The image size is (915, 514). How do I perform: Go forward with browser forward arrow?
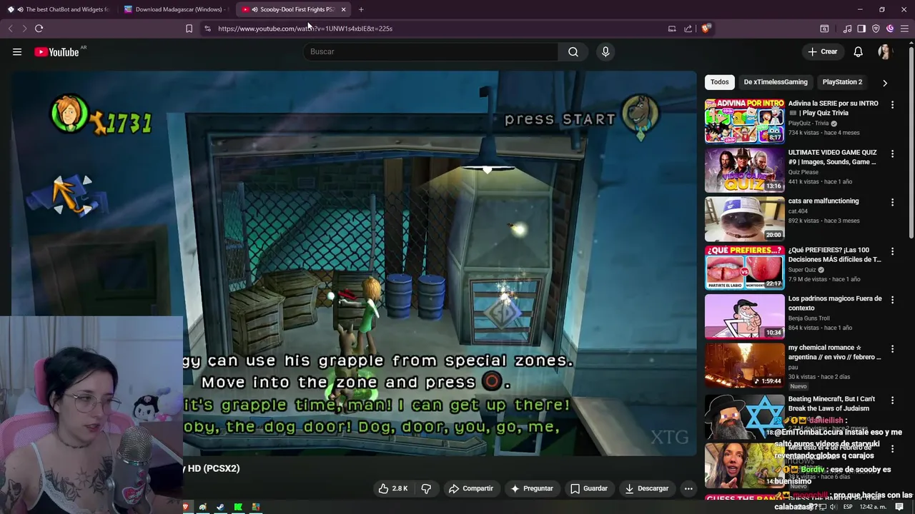[24, 29]
